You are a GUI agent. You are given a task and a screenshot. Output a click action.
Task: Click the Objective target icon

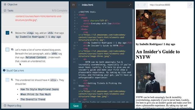pyautogui.click(x=5, y=4)
